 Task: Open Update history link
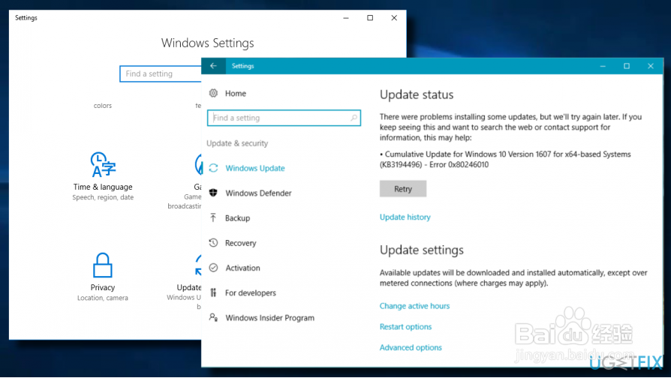405,217
